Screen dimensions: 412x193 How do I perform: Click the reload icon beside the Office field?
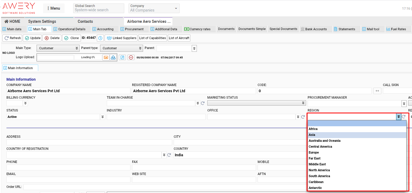click(303, 117)
